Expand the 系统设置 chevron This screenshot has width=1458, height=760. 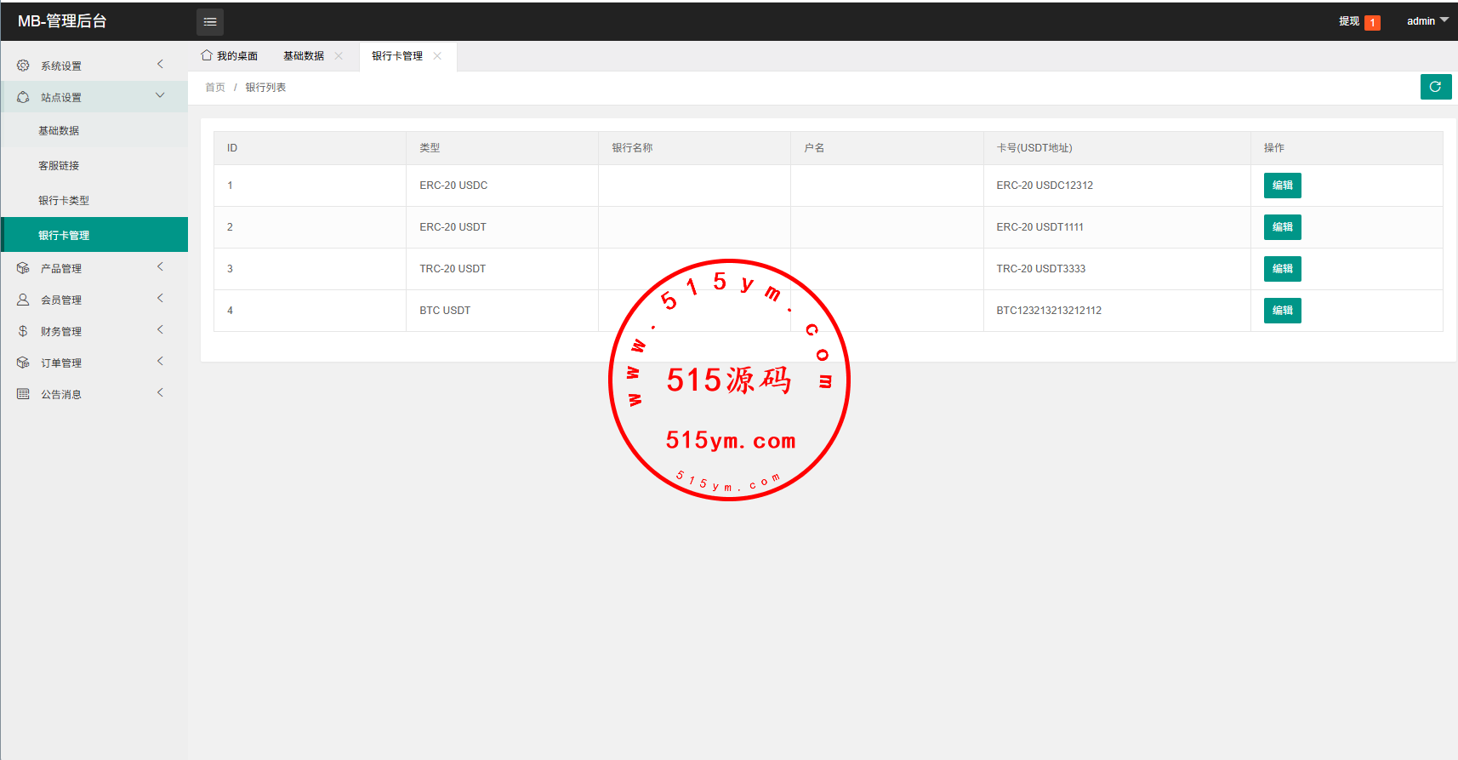click(160, 65)
